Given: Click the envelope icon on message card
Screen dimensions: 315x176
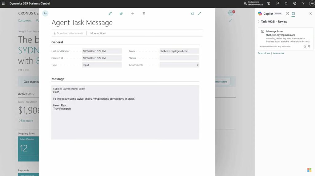Looking at the screenshot, I should click(263, 31).
